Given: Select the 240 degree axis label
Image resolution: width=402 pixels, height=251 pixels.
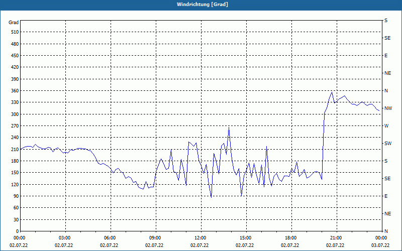Looking at the screenshot, I should 15,138.
